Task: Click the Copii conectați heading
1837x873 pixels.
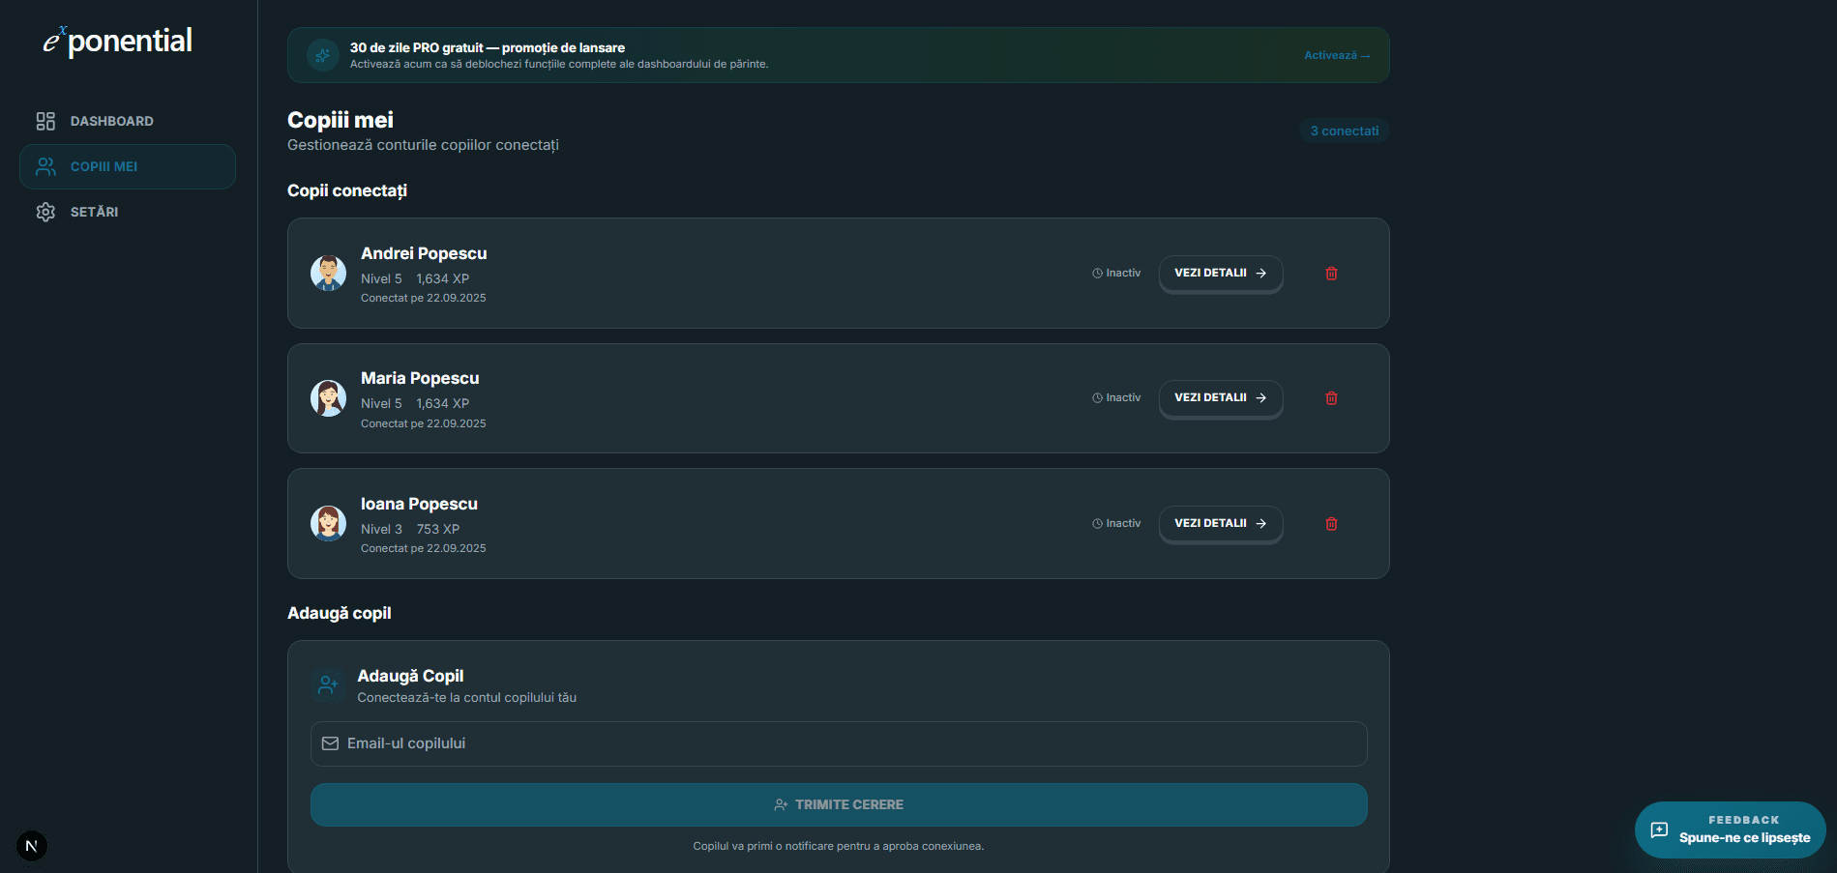Action: pos(347,190)
